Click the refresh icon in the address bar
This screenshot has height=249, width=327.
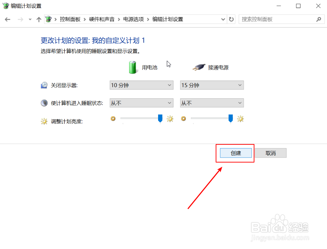tap(231, 19)
